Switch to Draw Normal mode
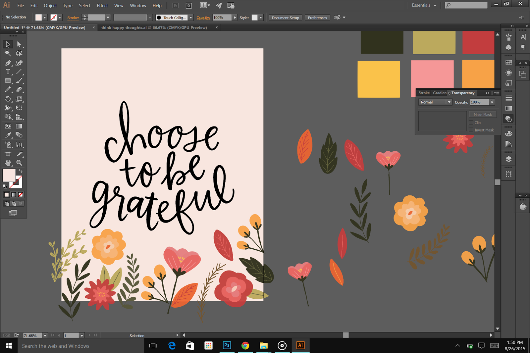The image size is (530, 353). tap(7, 204)
